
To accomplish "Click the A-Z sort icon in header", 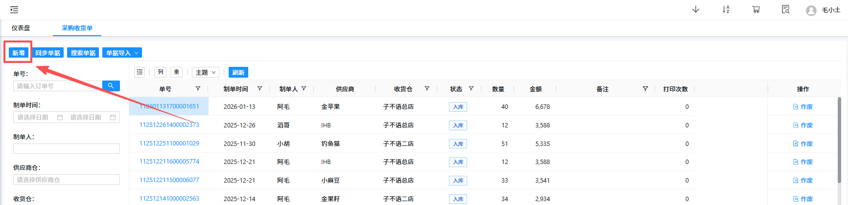I will click(726, 10).
